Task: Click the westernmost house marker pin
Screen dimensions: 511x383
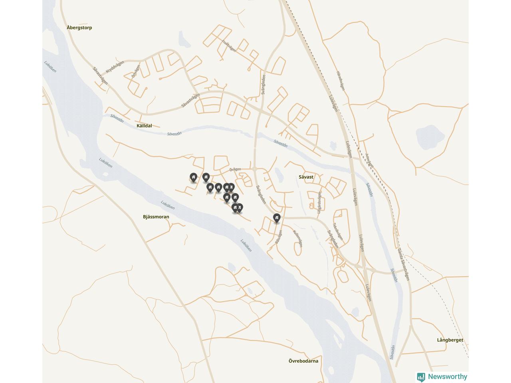Action: 194,178
